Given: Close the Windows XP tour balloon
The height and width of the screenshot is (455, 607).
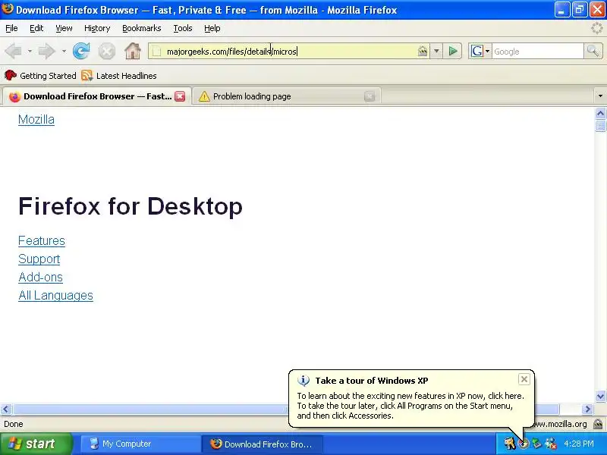Looking at the screenshot, I should [x=524, y=379].
